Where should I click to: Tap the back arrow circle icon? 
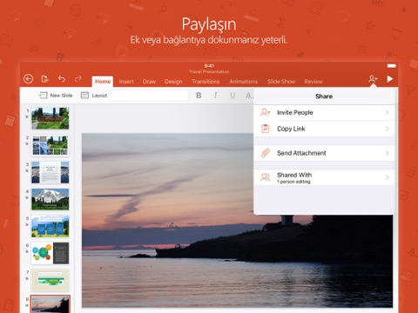[x=28, y=79]
